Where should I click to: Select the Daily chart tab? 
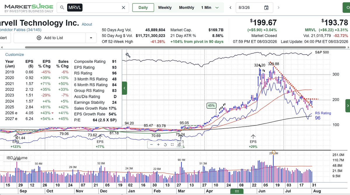(x=143, y=8)
